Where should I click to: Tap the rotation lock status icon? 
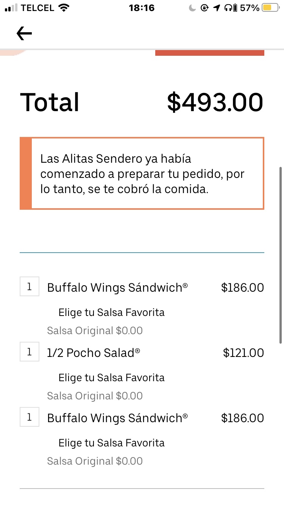pyautogui.click(x=204, y=8)
